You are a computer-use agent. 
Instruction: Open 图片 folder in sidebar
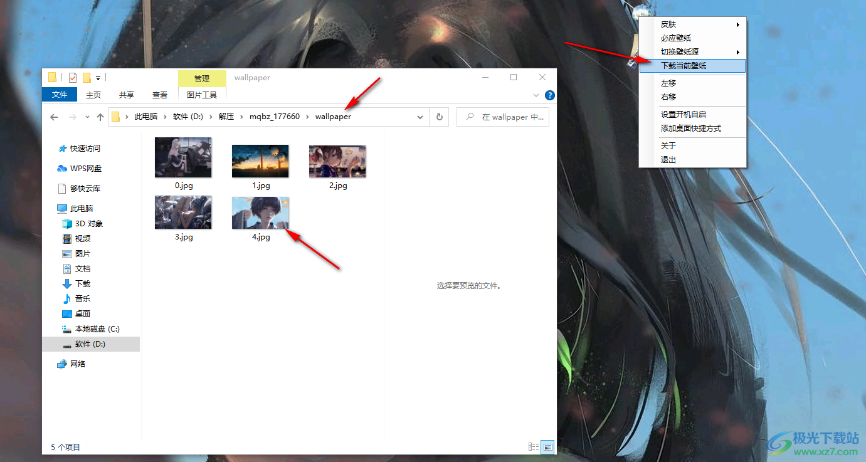82,254
